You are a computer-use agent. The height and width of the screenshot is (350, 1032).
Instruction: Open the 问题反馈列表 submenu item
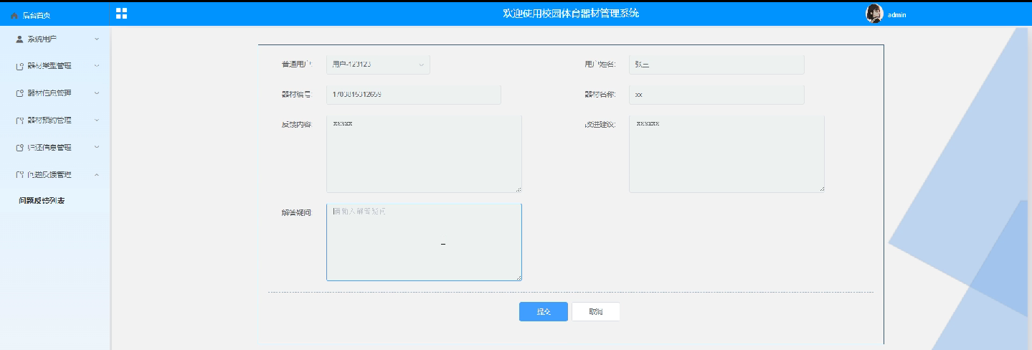pyautogui.click(x=42, y=200)
